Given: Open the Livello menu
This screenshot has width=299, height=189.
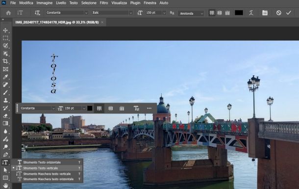Looking at the screenshot, I should (x=61, y=3).
